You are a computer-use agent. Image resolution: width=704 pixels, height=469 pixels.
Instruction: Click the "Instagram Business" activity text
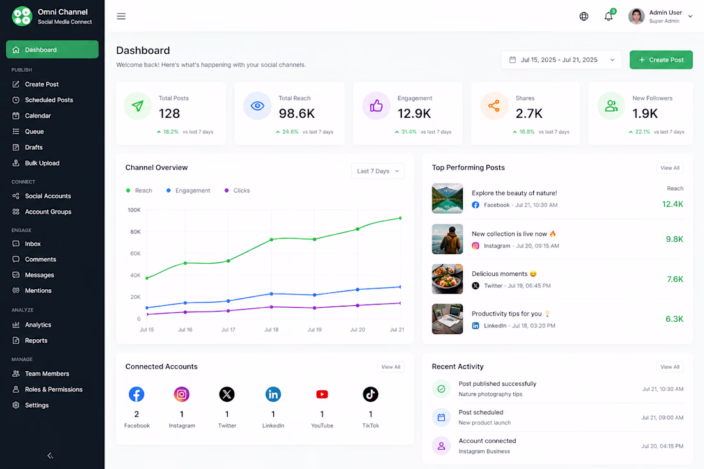[x=484, y=452]
